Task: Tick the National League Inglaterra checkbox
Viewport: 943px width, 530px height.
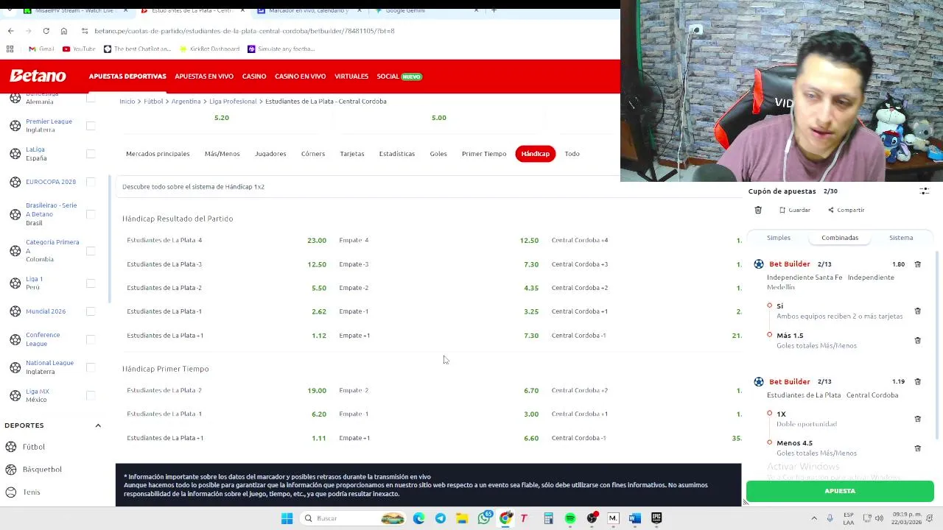Action: coord(91,367)
